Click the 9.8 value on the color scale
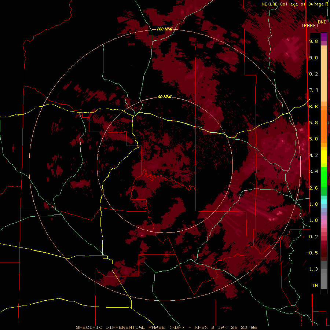The width and height of the screenshot is (330, 330). (x=313, y=41)
